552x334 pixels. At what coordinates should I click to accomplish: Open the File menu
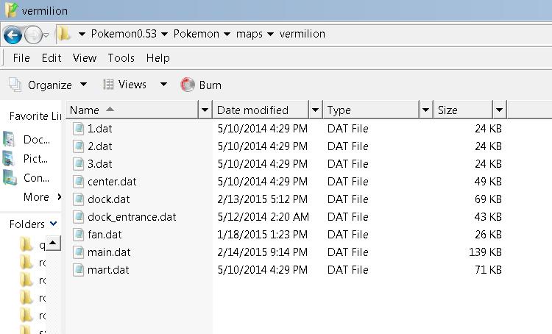click(x=21, y=58)
